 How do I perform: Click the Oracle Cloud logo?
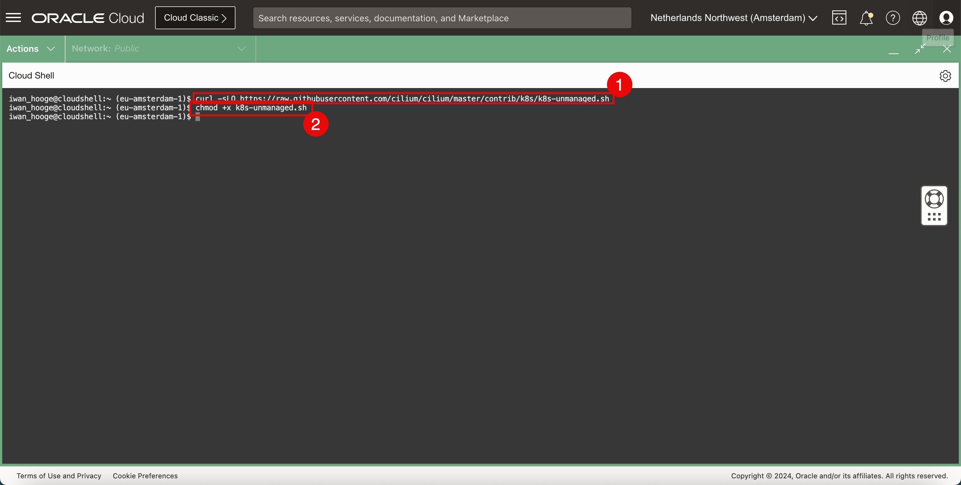coord(88,18)
